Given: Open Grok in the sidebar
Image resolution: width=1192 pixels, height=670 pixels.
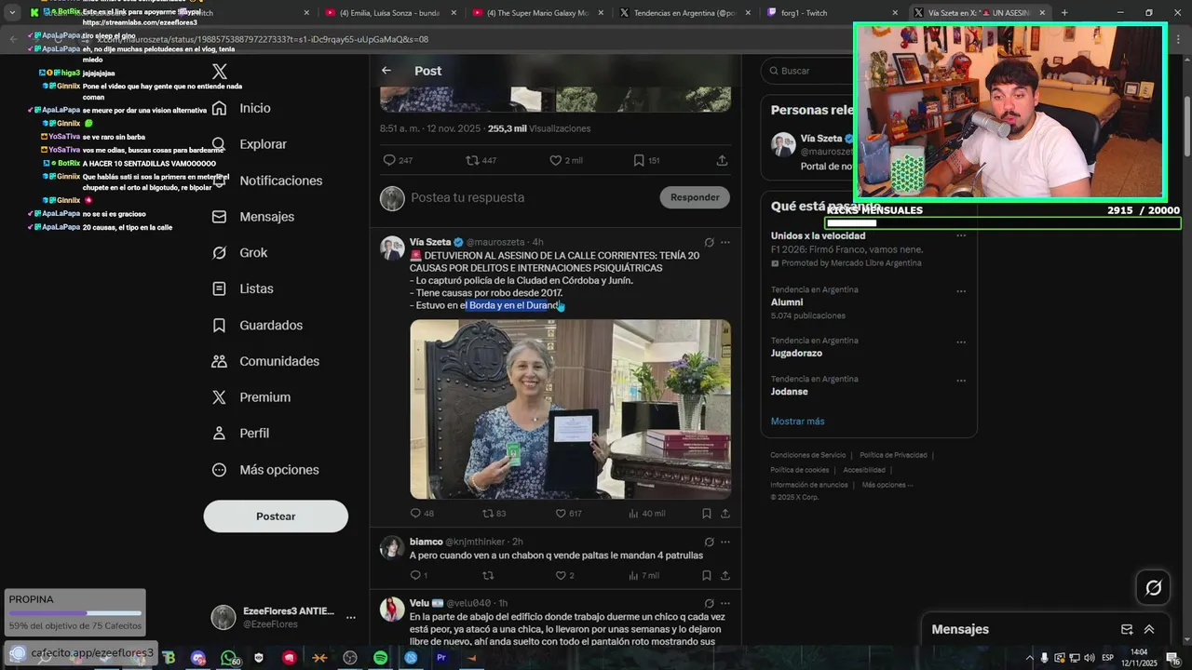Looking at the screenshot, I should tap(239, 253).
